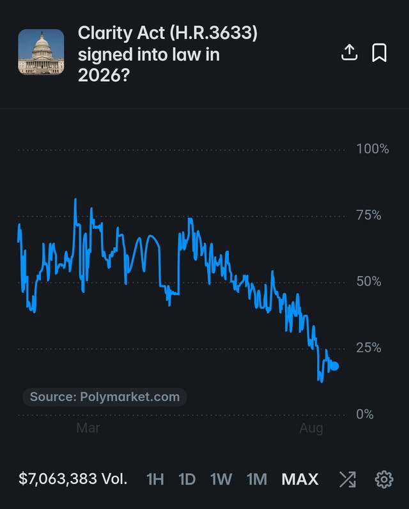Tap the current price dot on chart

[x=334, y=366]
